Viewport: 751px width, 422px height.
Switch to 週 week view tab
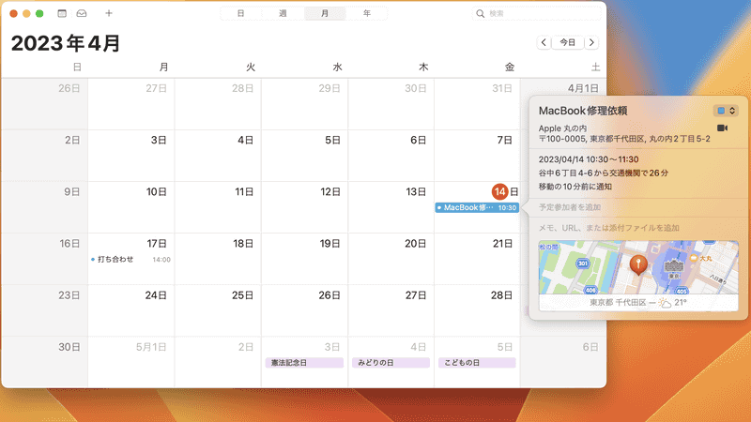(x=283, y=13)
